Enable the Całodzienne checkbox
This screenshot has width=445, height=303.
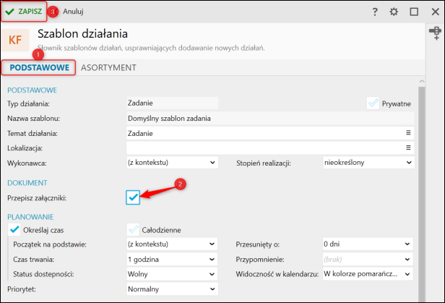point(133,230)
